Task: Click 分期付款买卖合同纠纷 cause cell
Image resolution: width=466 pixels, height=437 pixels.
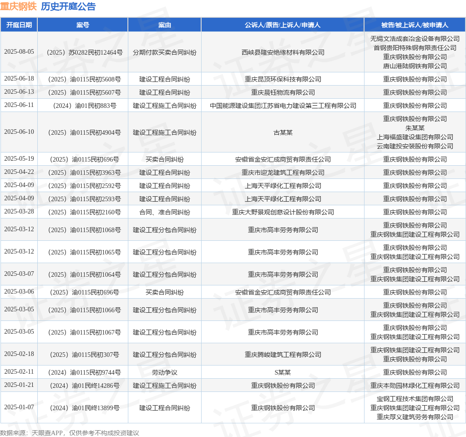Action: (165, 52)
